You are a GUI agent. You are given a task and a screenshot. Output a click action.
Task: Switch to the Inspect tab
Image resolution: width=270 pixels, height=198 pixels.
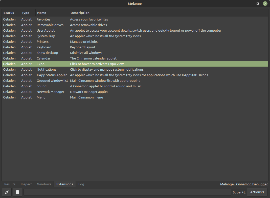pyautogui.click(x=26, y=184)
